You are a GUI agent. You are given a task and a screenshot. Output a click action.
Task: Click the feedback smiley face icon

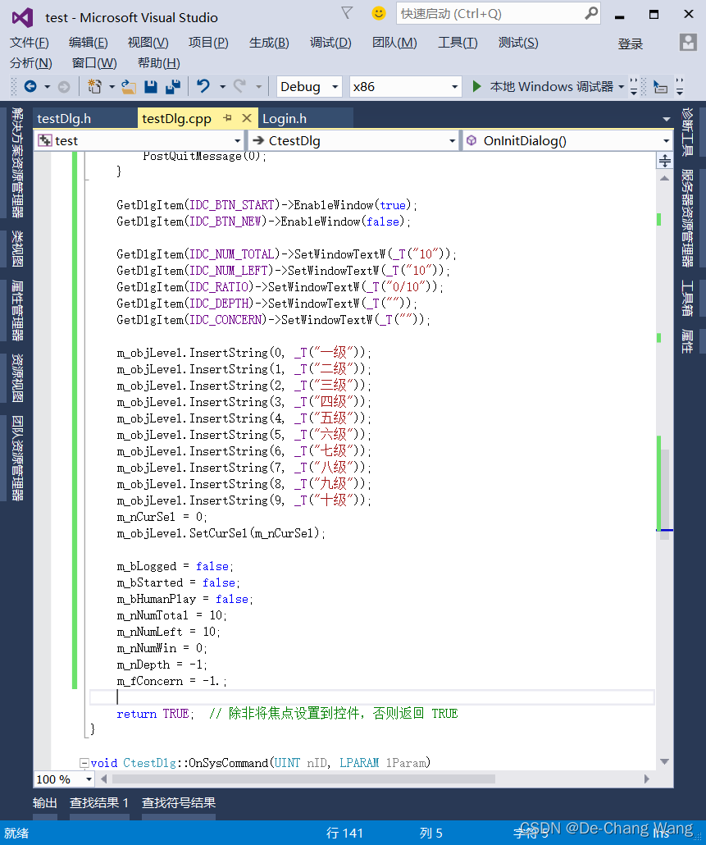[x=379, y=13]
